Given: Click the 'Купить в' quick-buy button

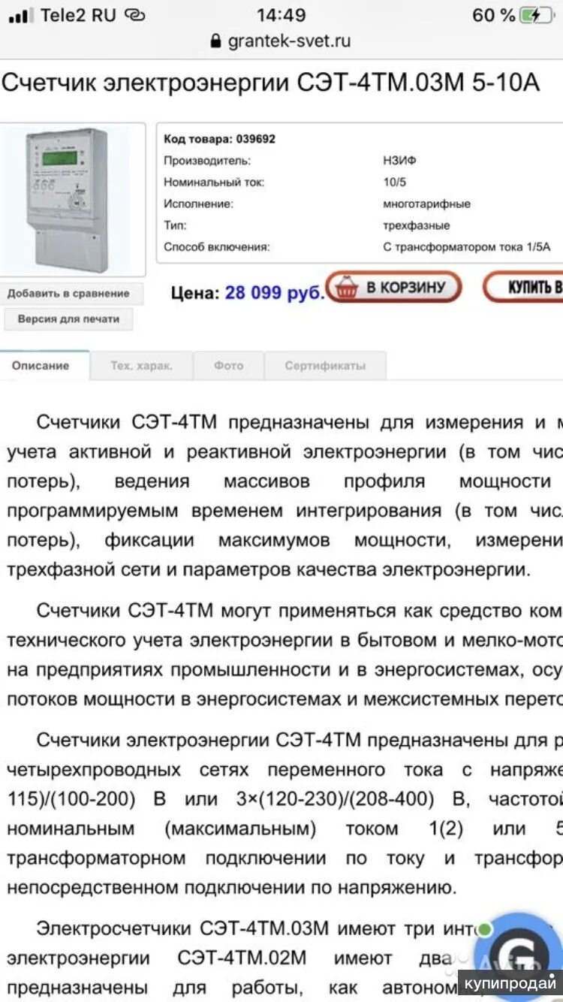Looking at the screenshot, I should (x=524, y=288).
